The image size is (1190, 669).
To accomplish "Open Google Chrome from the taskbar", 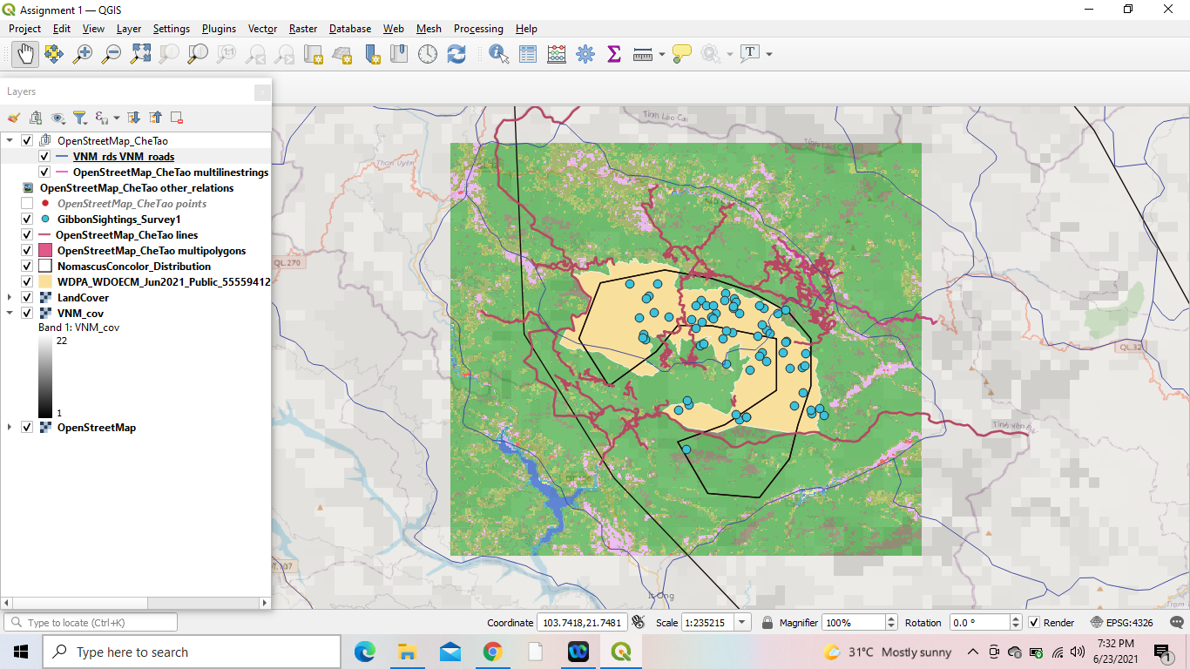I will 492,652.
